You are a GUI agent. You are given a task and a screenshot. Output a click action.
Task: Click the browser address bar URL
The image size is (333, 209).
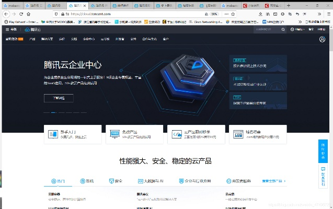pos(90,14)
